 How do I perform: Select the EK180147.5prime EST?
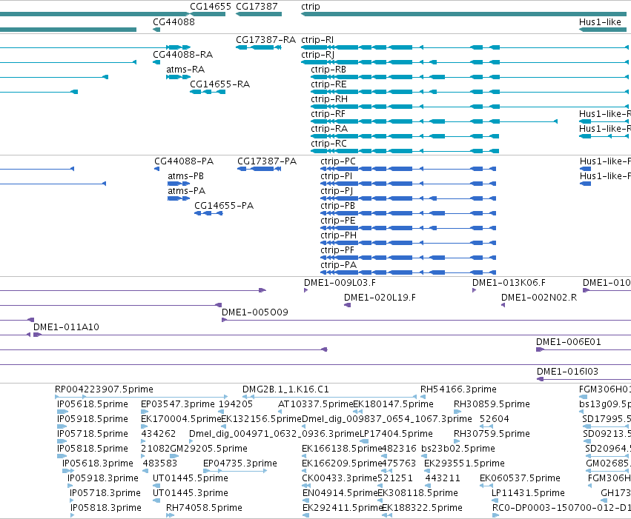pyautogui.click(x=357, y=412)
